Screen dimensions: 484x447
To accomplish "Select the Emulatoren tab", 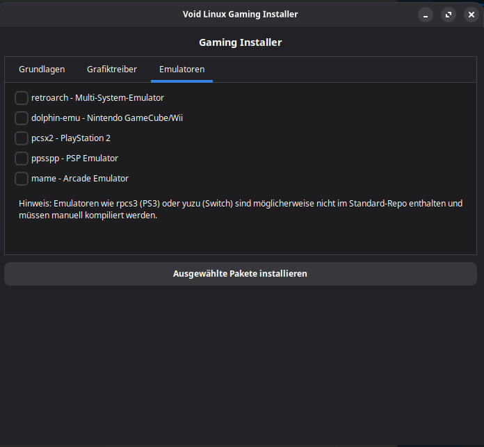I will (x=181, y=70).
